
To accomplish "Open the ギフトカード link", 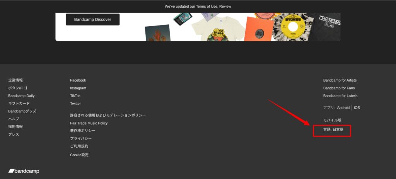I will [x=19, y=104].
